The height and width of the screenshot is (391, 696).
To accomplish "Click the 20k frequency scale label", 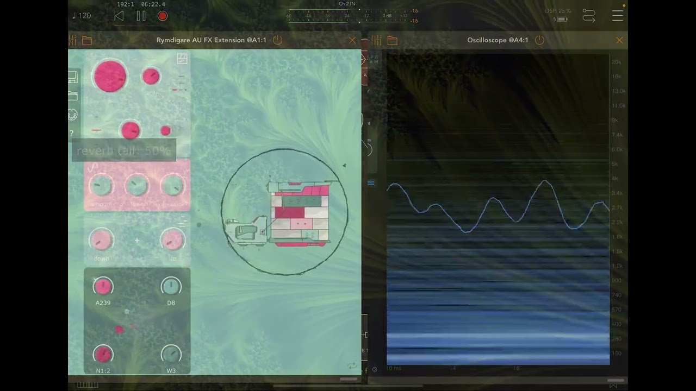I will point(616,62).
